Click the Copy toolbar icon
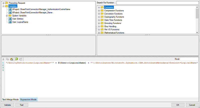 [x=7, y=59]
